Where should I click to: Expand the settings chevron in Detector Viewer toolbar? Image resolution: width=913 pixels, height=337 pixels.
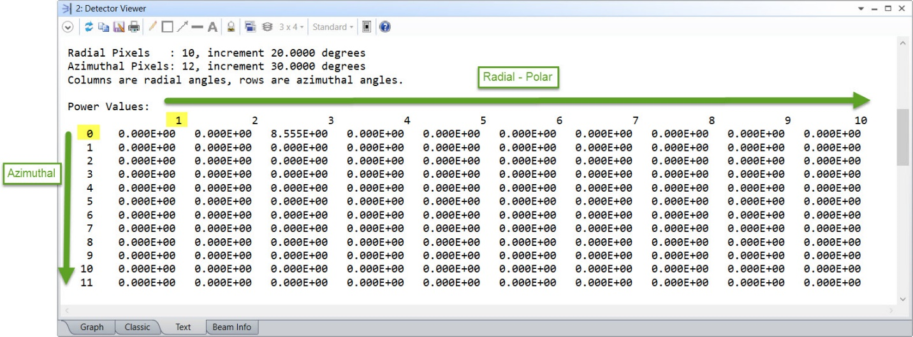[x=68, y=27]
